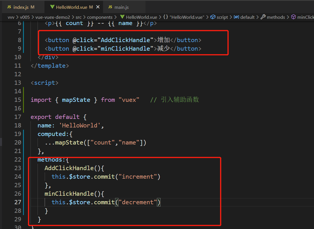Screen dimensions: 314x229
Task: Select the src breadcrumb segment
Action: [78, 17]
